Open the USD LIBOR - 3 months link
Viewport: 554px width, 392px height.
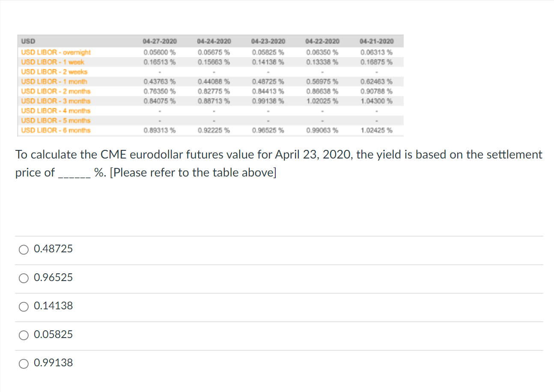pyautogui.click(x=56, y=101)
